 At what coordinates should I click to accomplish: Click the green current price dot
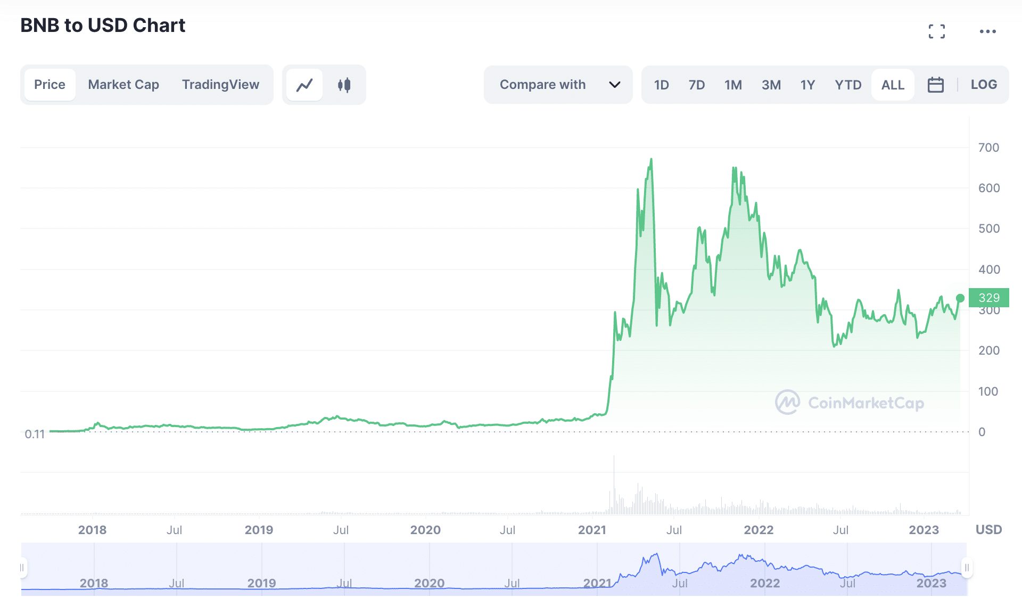(960, 298)
